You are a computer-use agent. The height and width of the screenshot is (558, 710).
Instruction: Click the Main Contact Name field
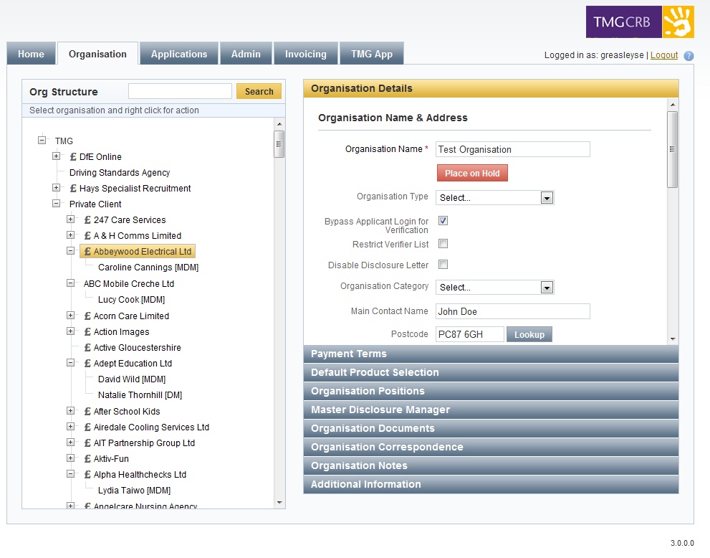512,311
